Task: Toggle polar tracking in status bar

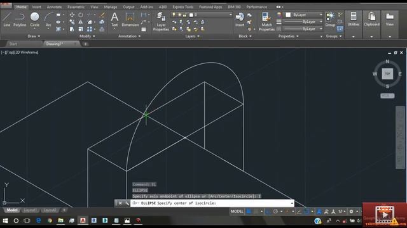Action: (x=275, y=212)
